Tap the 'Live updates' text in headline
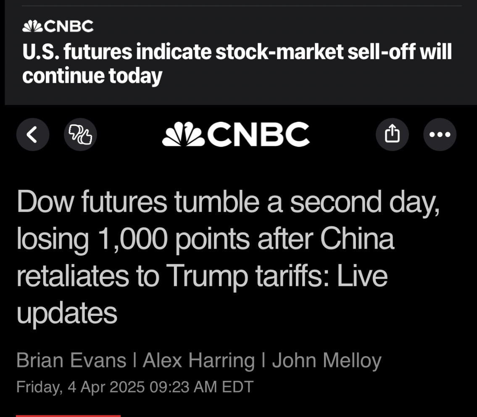477x417 pixels. click(x=202, y=294)
